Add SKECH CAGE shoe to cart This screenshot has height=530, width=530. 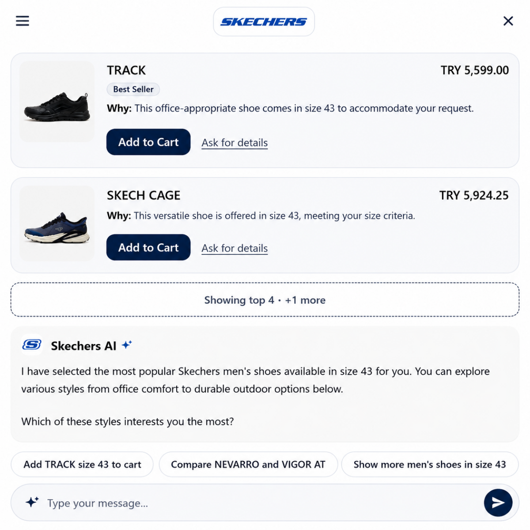(x=148, y=247)
